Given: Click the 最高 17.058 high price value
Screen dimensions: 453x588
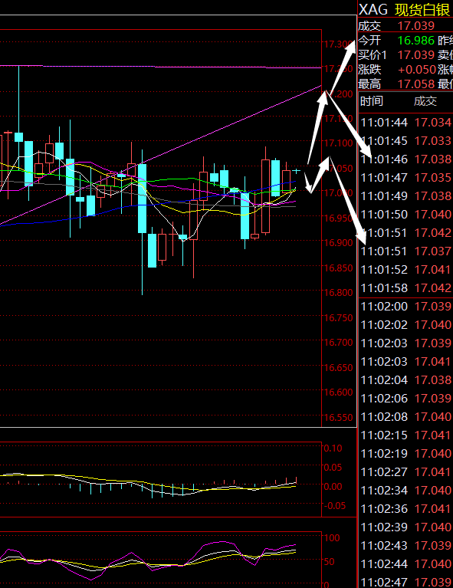Looking at the screenshot, I should (x=416, y=84).
